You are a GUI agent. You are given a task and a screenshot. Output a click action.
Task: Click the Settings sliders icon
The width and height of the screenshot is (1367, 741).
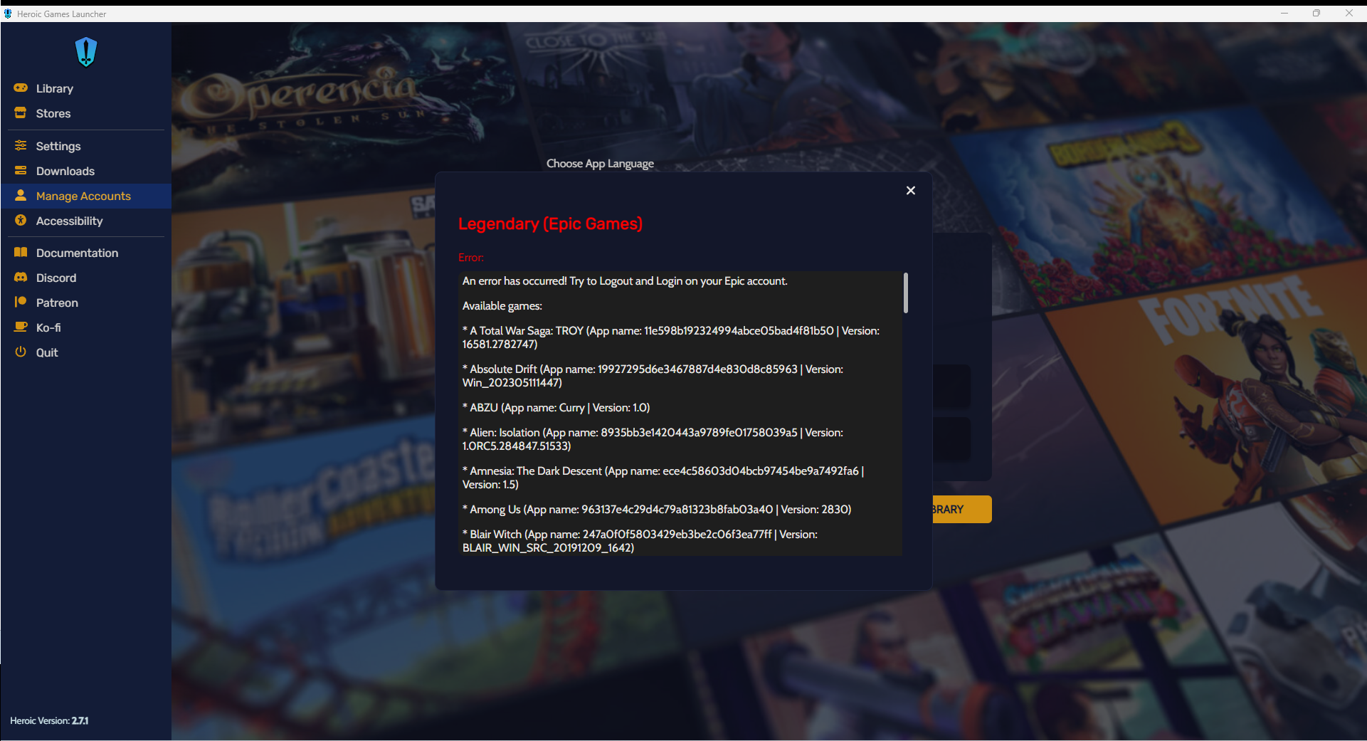tap(20, 145)
